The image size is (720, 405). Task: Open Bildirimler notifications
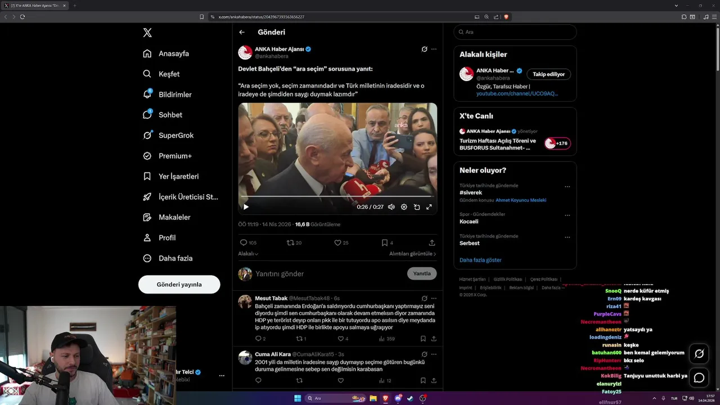tap(167, 94)
